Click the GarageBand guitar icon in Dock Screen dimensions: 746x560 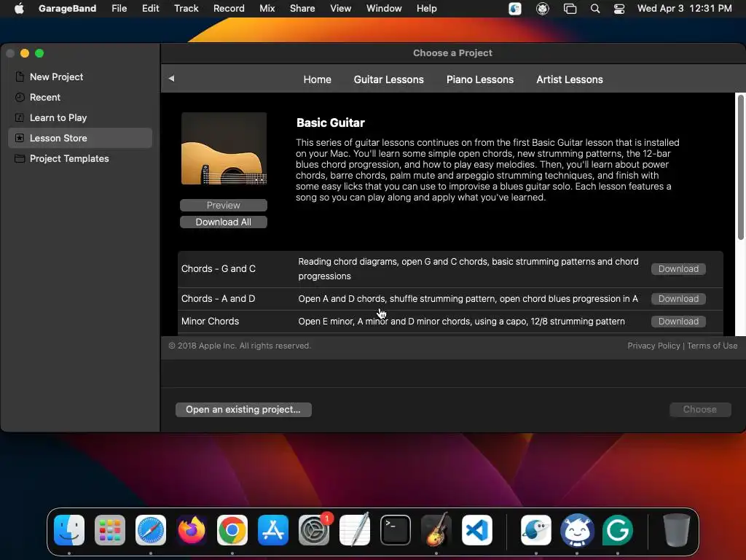click(436, 529)
